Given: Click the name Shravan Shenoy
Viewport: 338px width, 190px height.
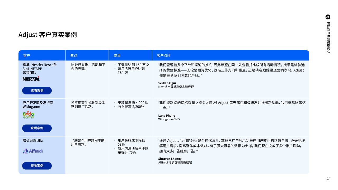Looking at the screenshot, I should coord(170,159).
